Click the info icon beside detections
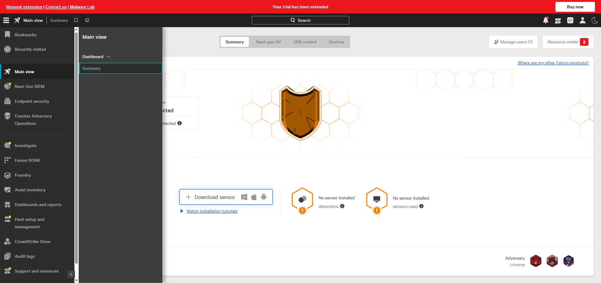 pos(342,206)
